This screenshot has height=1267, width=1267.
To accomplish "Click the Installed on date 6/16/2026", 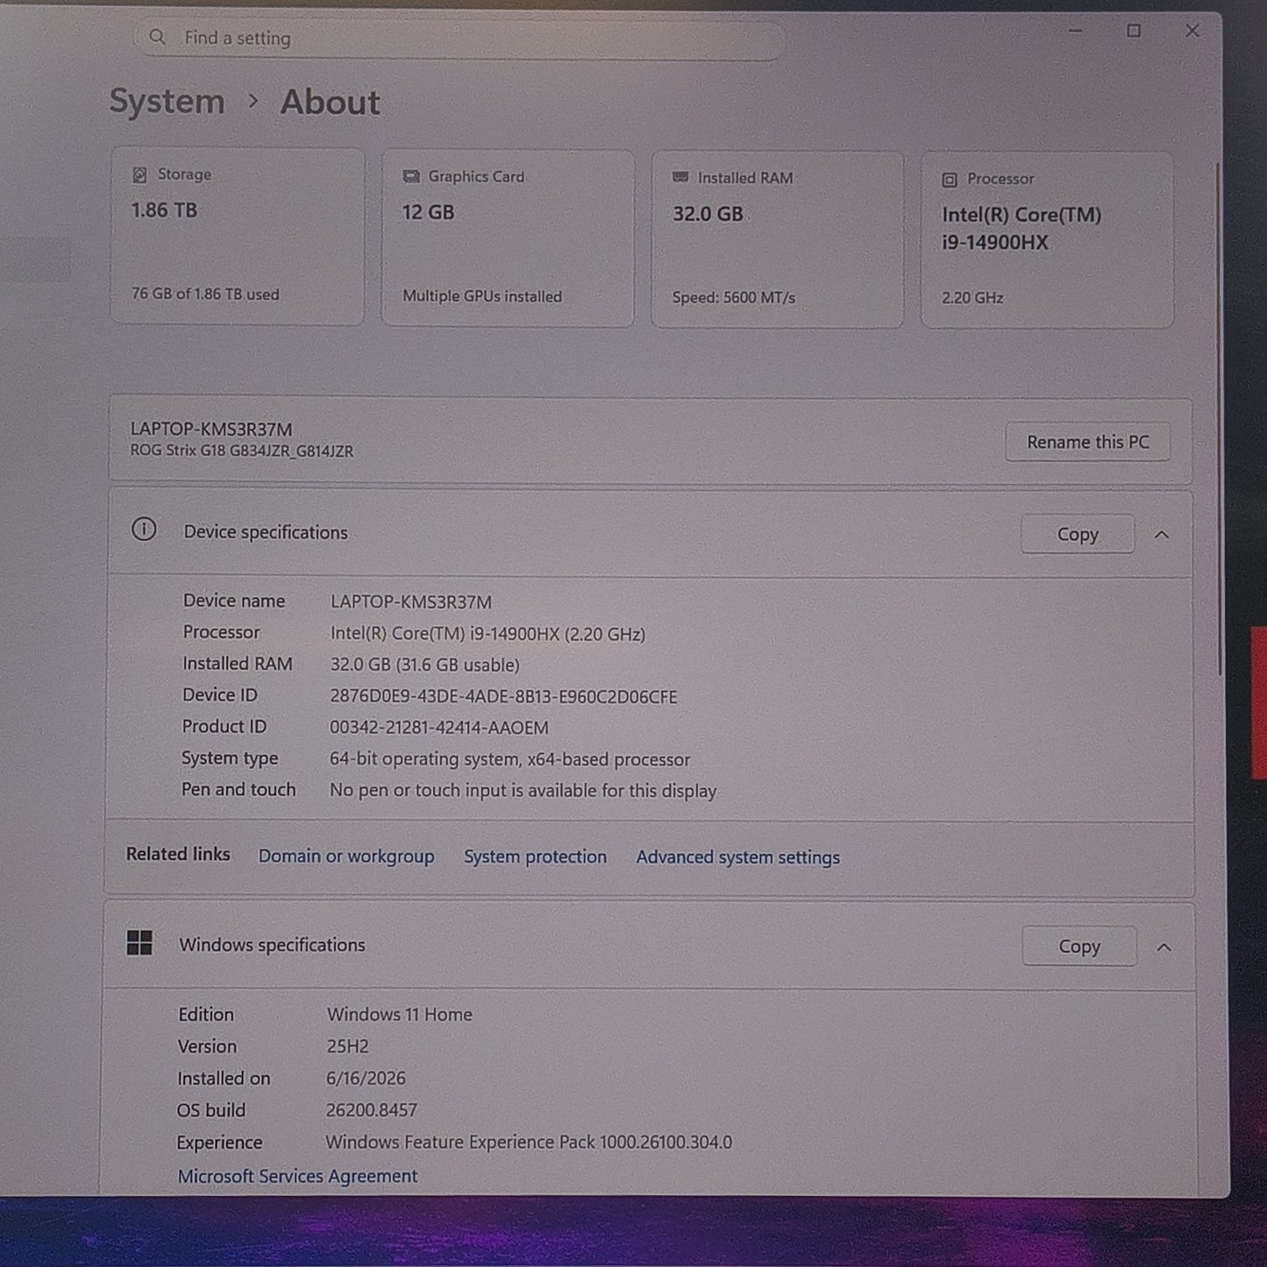I will click(366, 1078).
